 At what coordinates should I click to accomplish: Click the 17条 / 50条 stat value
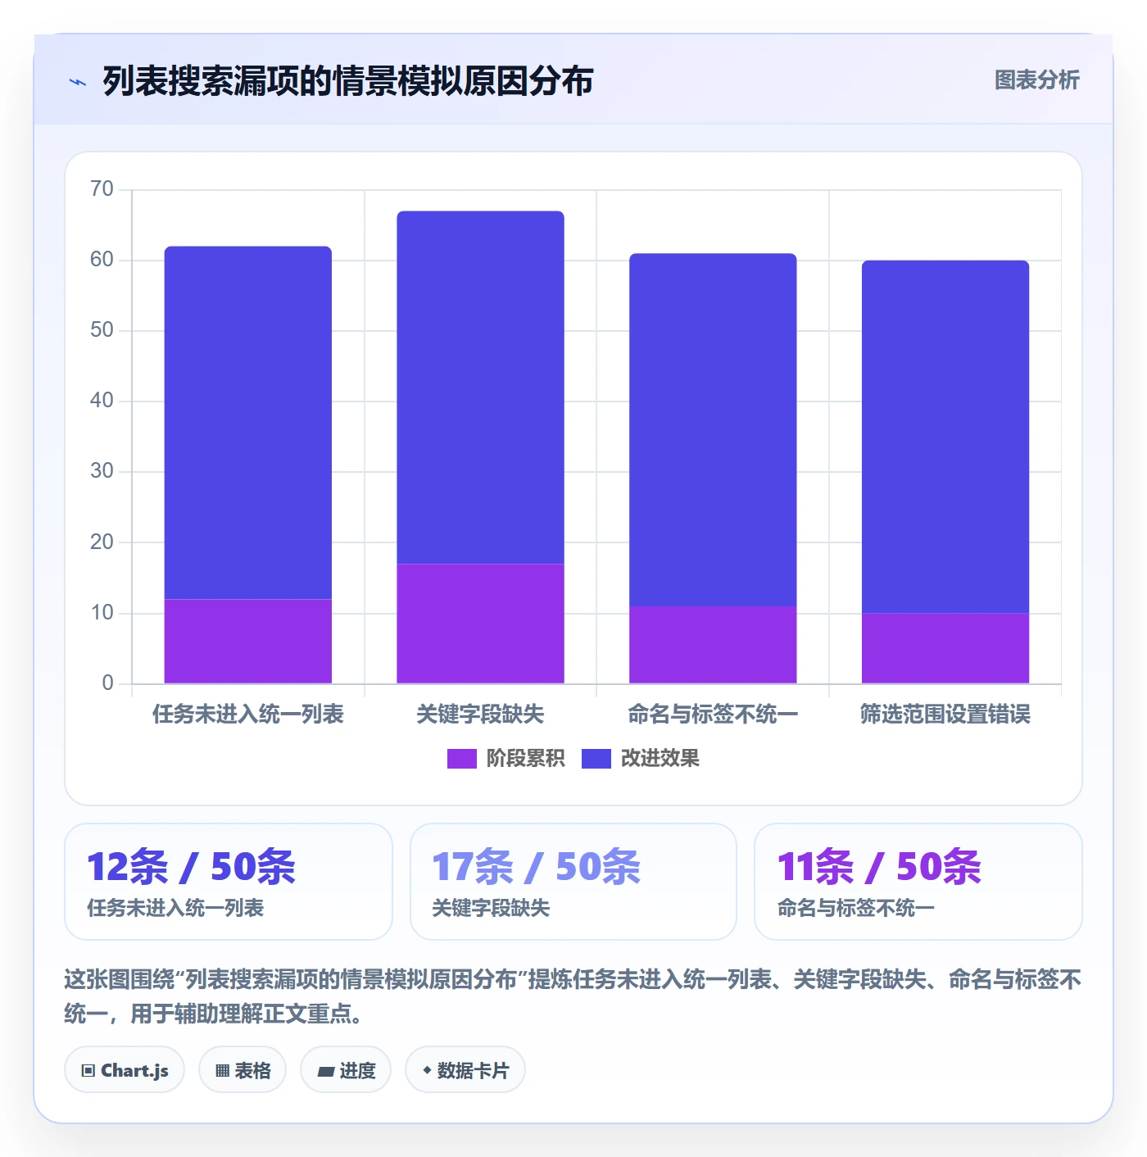[536, 867]
